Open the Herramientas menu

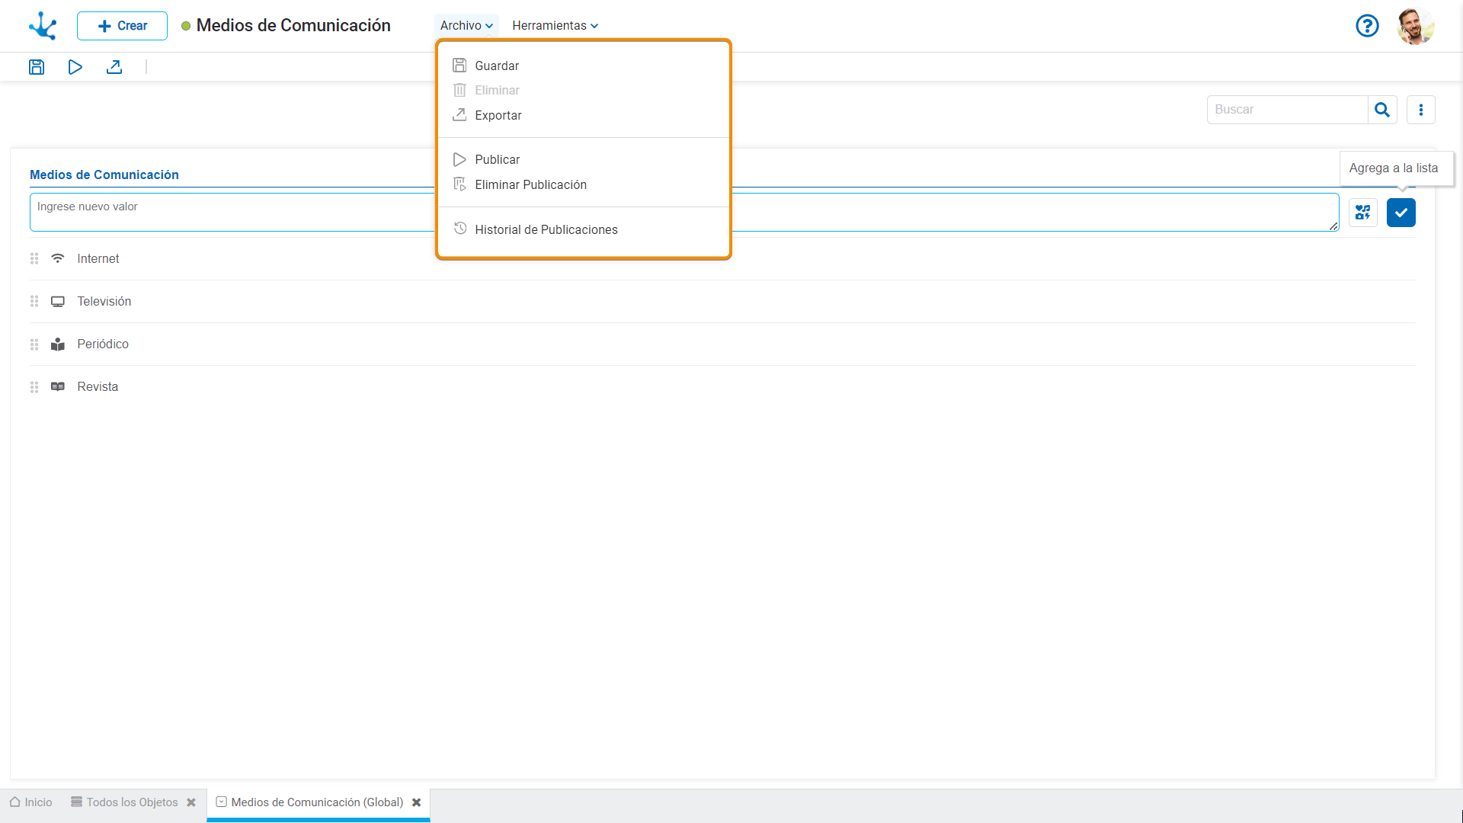point(555,25)
